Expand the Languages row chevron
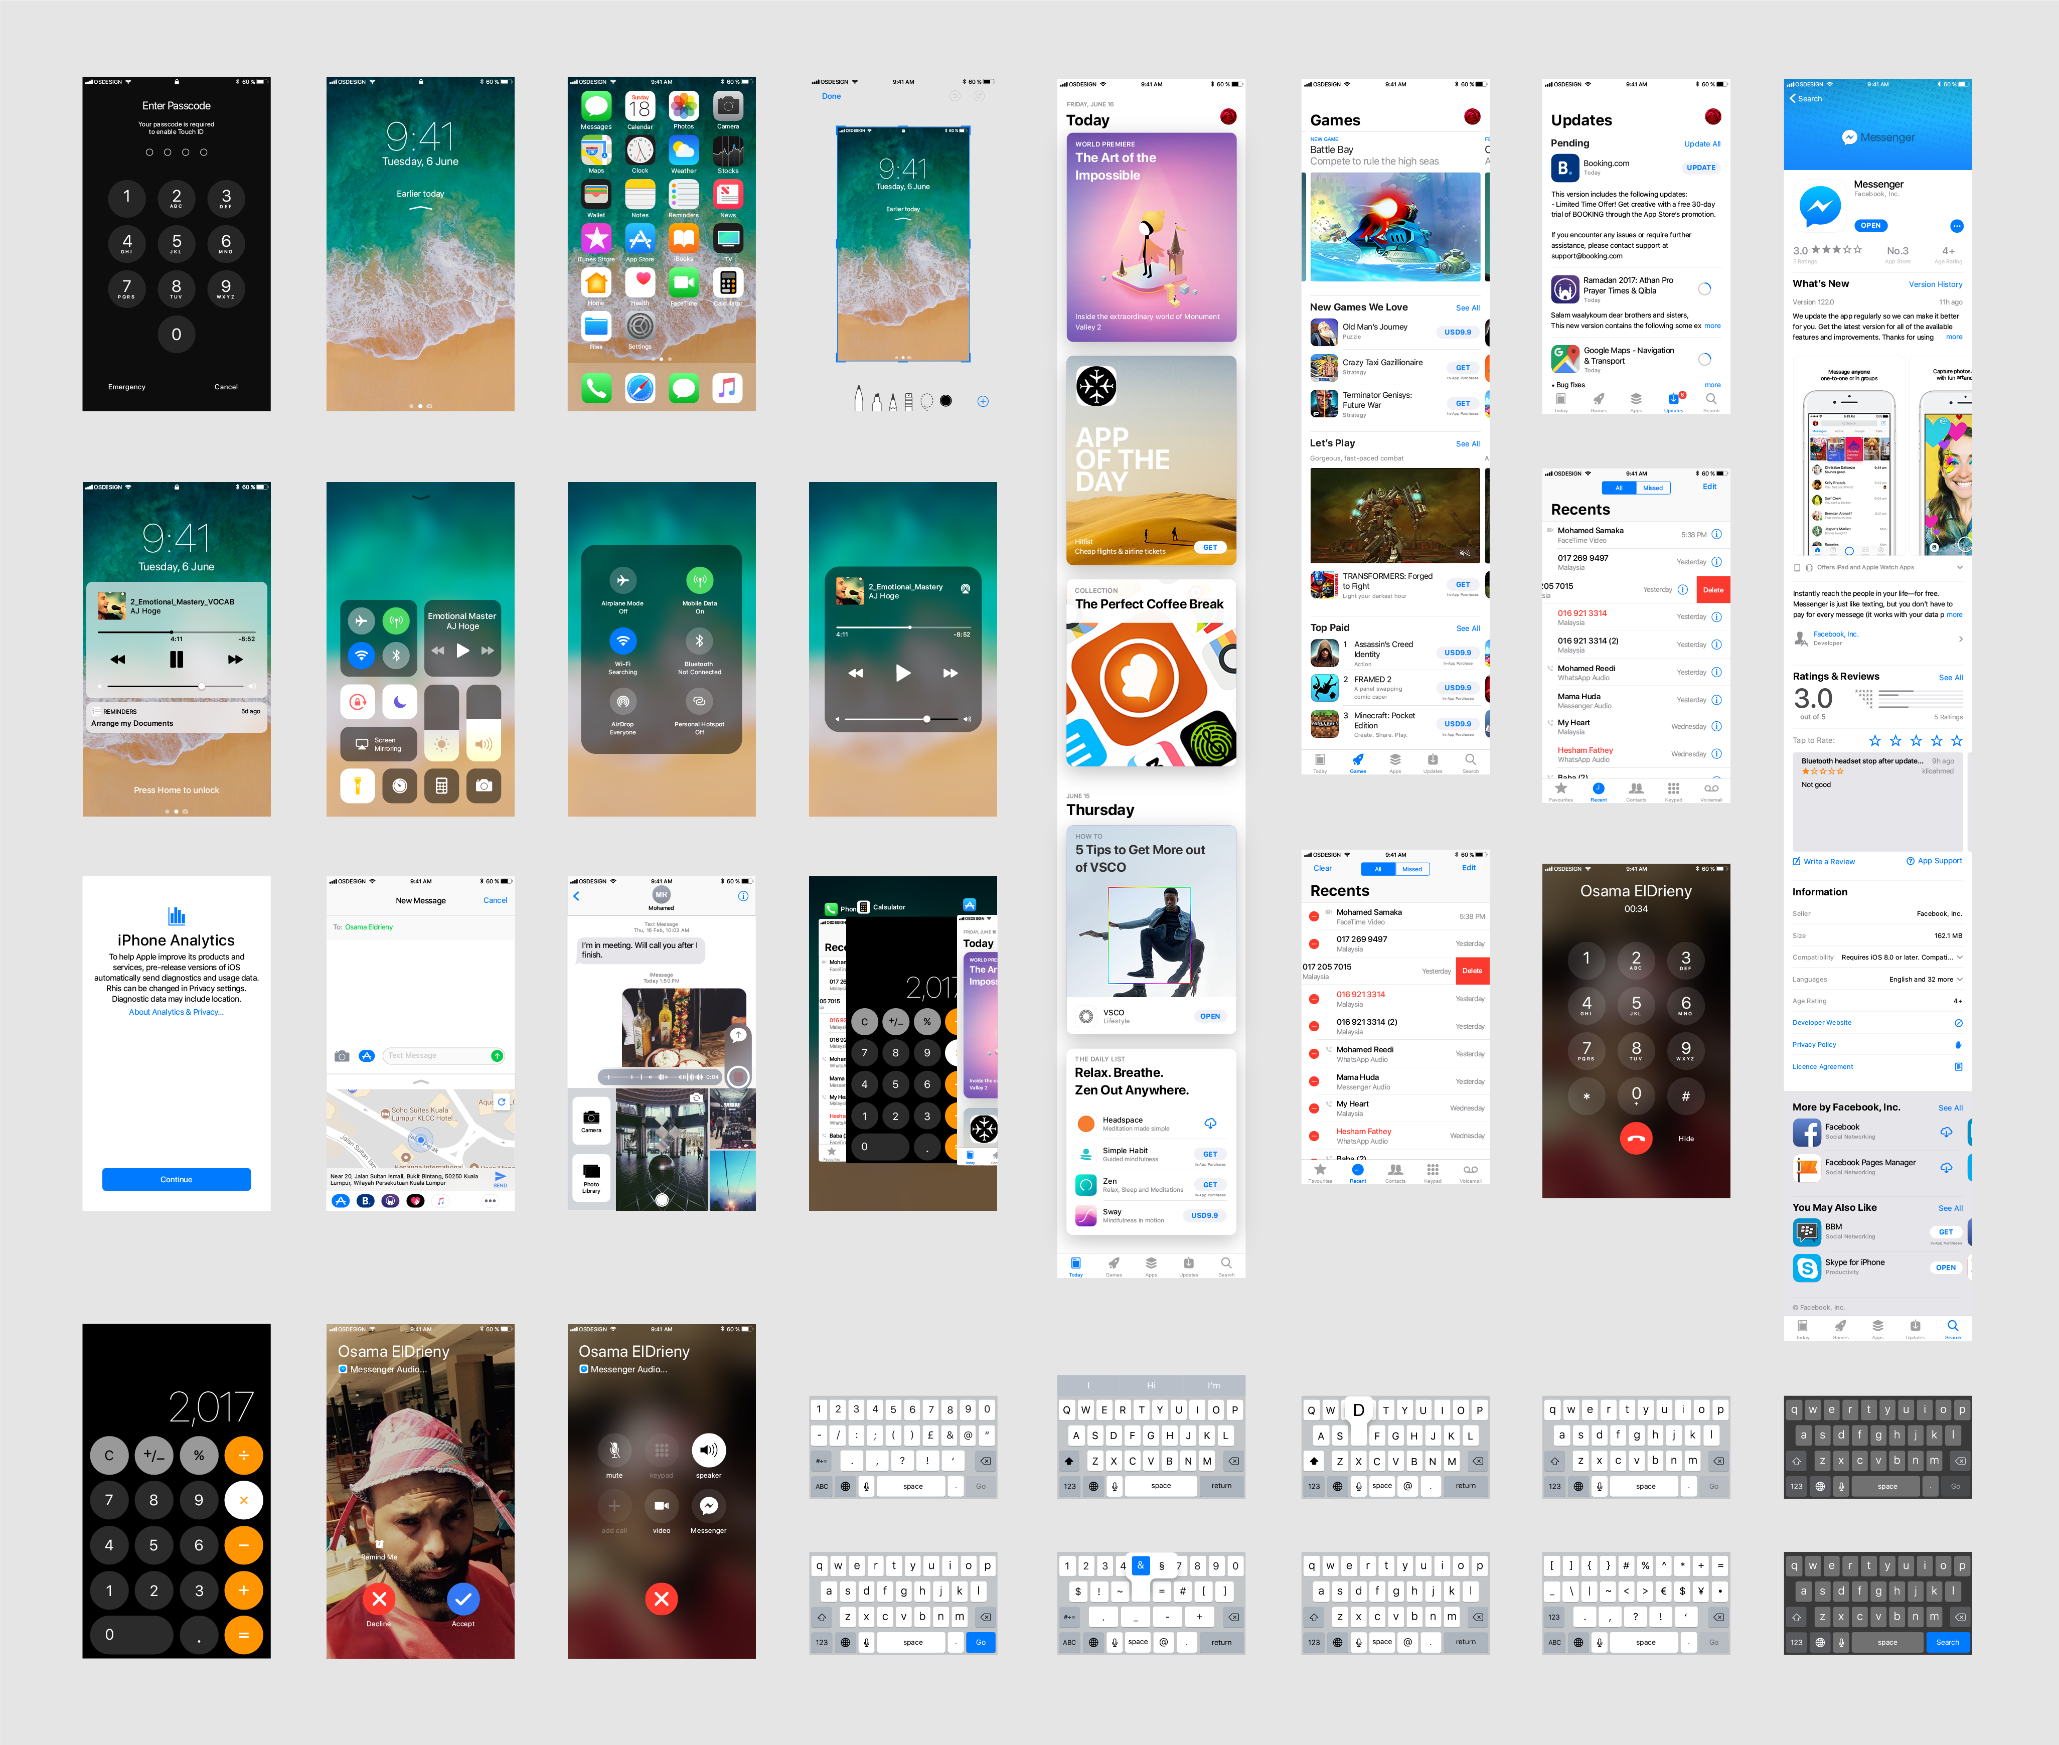Screen dimensions: 2059x1745 tap(1959, 979)
